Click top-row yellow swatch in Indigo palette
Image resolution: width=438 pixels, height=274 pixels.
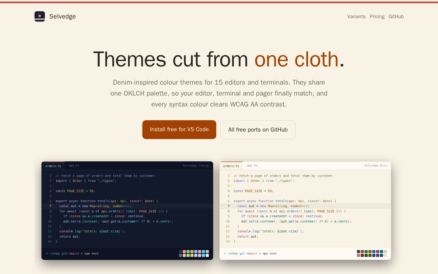pos(192,251)
